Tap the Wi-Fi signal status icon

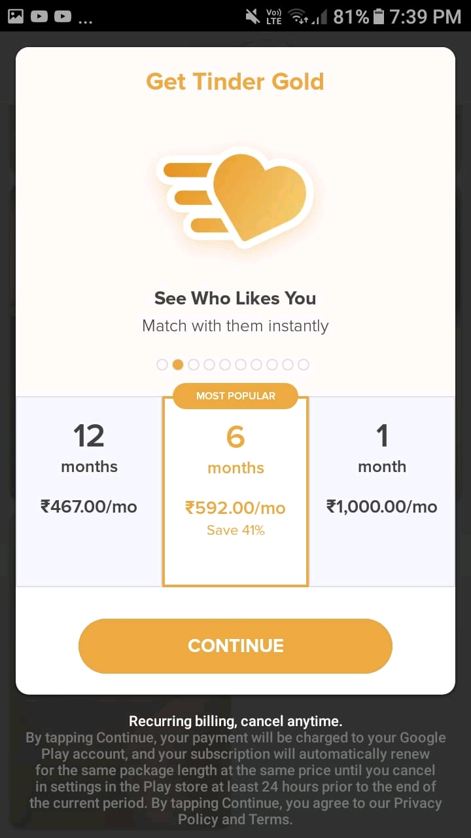pos(298,16)
